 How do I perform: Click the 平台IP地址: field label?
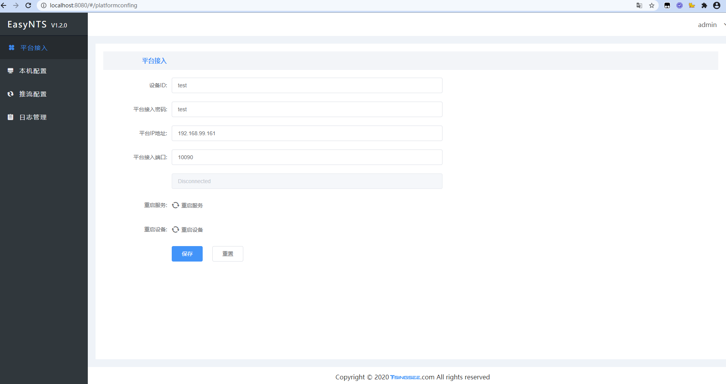pos(153,133)
